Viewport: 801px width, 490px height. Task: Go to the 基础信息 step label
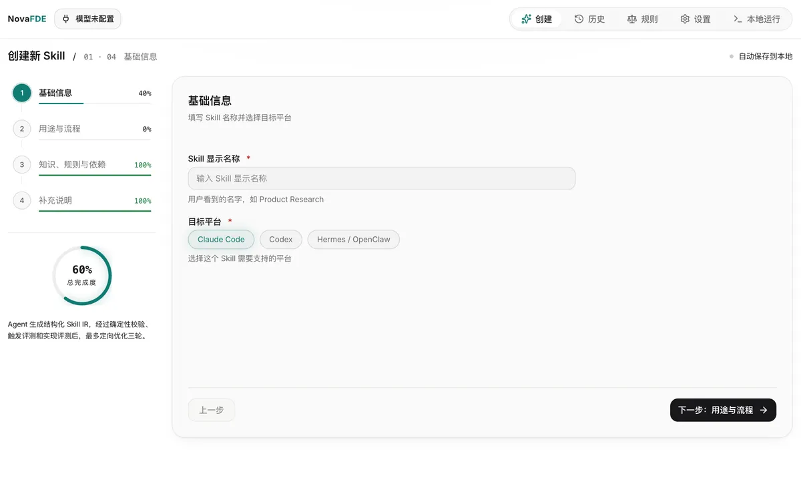coord(55,93)
